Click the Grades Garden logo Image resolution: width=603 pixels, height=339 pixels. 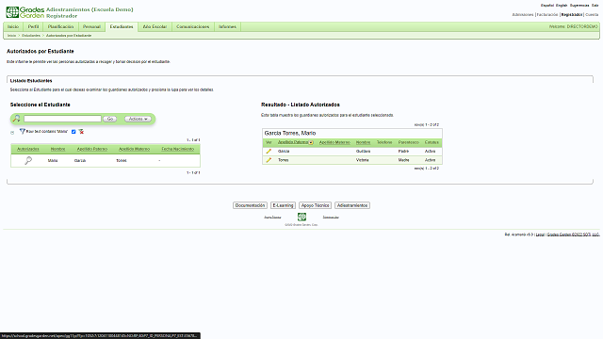pyautogui.click(x=25, y=12)
